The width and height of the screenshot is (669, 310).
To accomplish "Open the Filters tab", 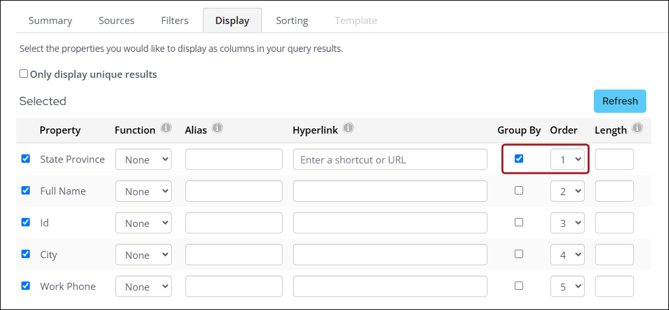I will (174, 21).
